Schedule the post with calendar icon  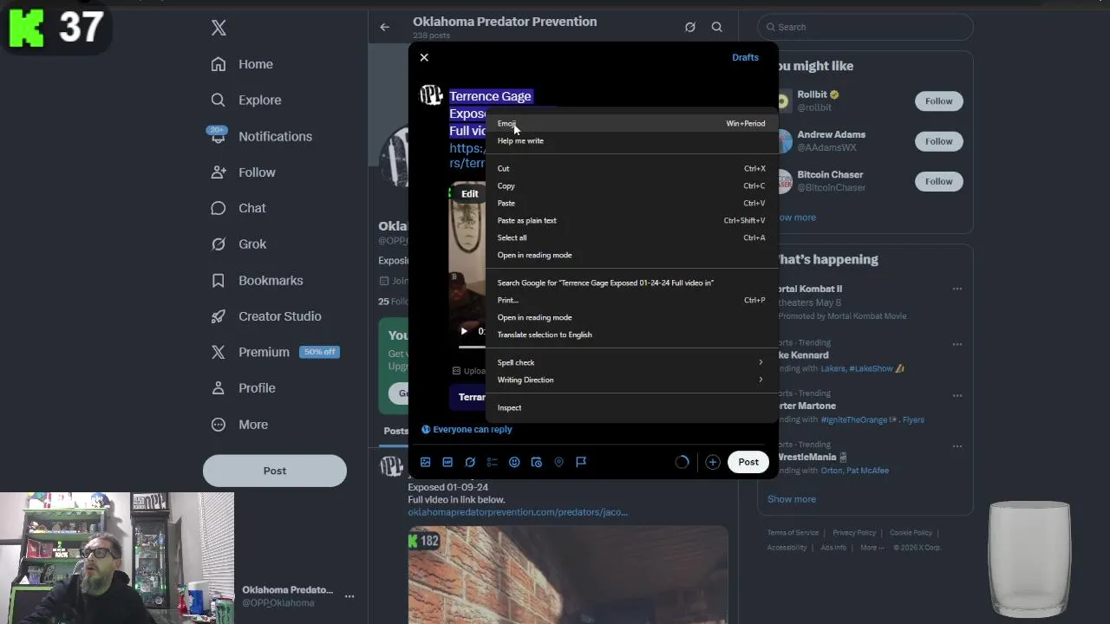pyautogui.click(x=537, y=462)
